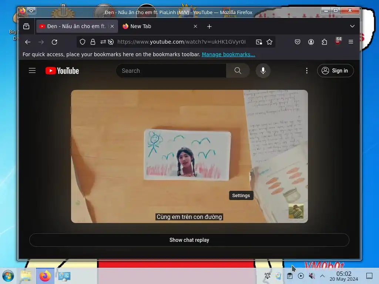This screenshot has width=379, height=284.
Task: Open the tracking protection shield
Action: click(x=83, y=42)
